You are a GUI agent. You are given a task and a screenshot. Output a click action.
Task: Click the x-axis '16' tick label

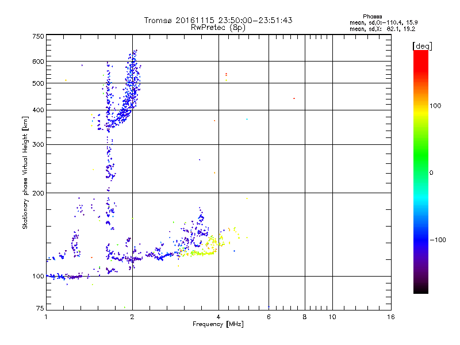(391, 317)
